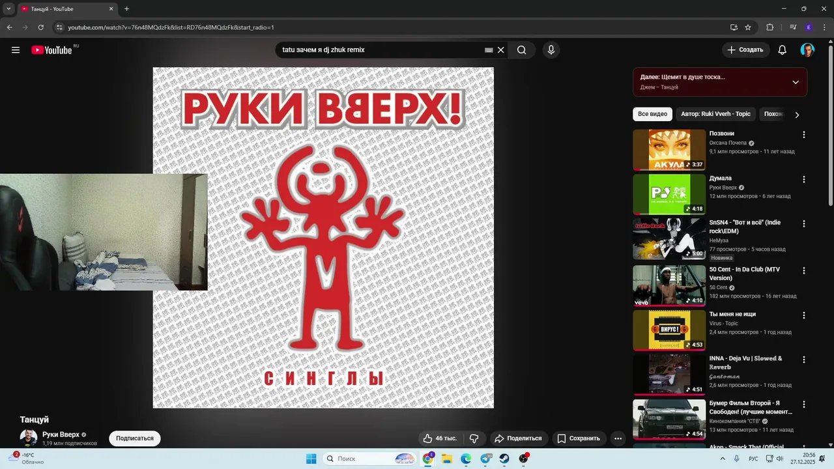Install app icon in address bar
This screenshot has height=469, width=834.
point(734,27)
